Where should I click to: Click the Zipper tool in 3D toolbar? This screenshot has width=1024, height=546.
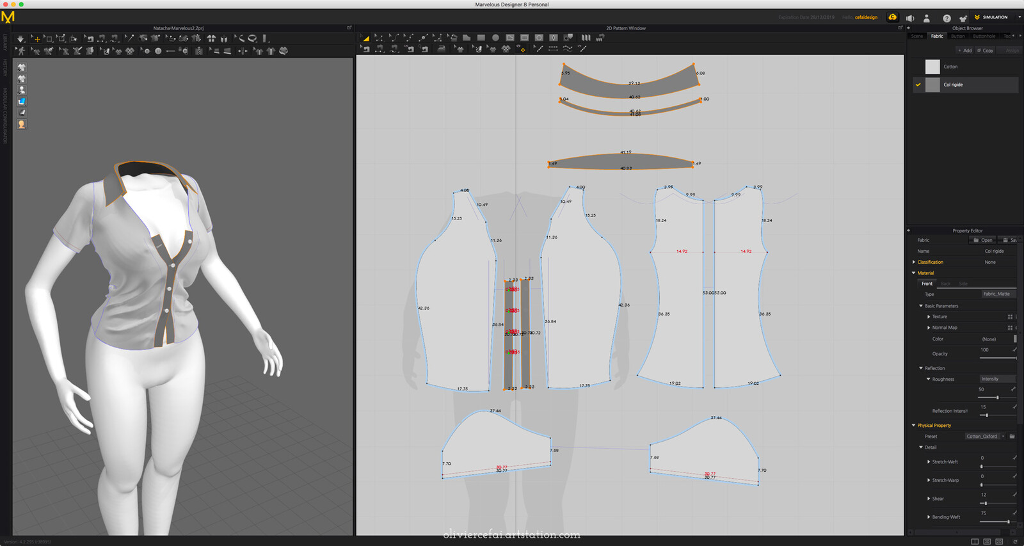coord(198,51)
